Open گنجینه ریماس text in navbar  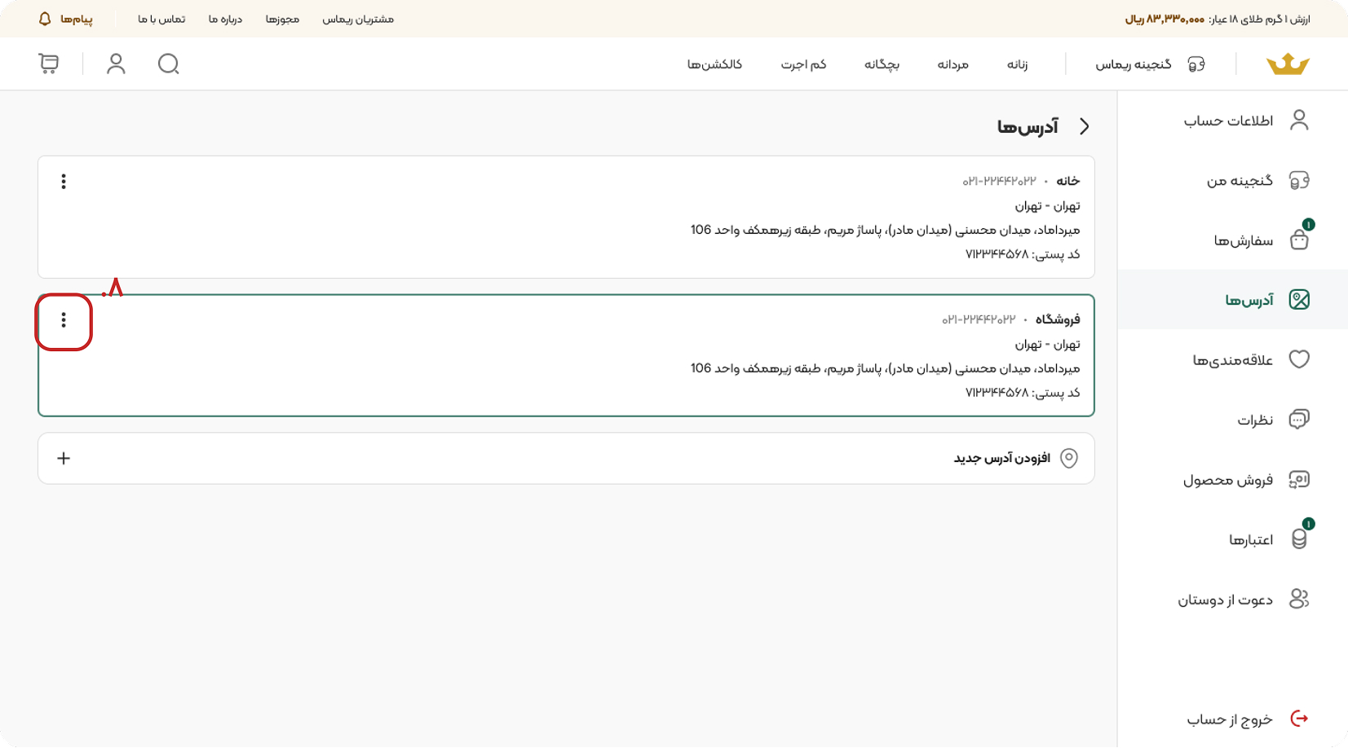[1134, 64]
